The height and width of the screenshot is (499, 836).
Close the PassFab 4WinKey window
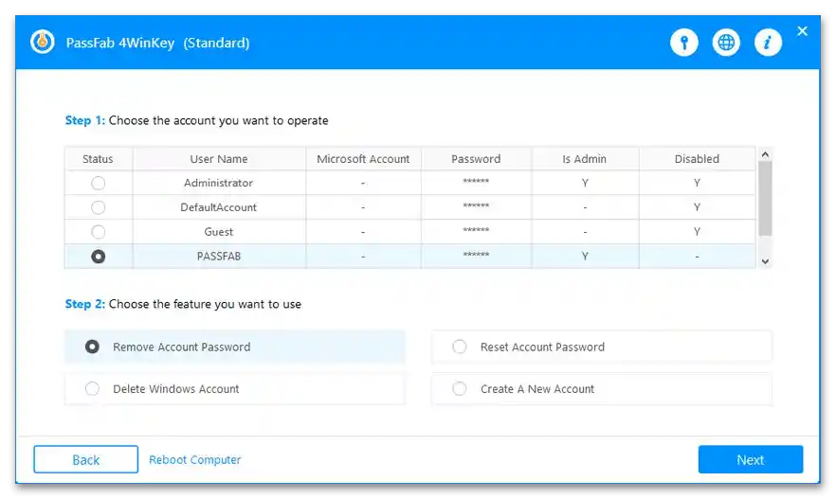[x=802, y=31]
